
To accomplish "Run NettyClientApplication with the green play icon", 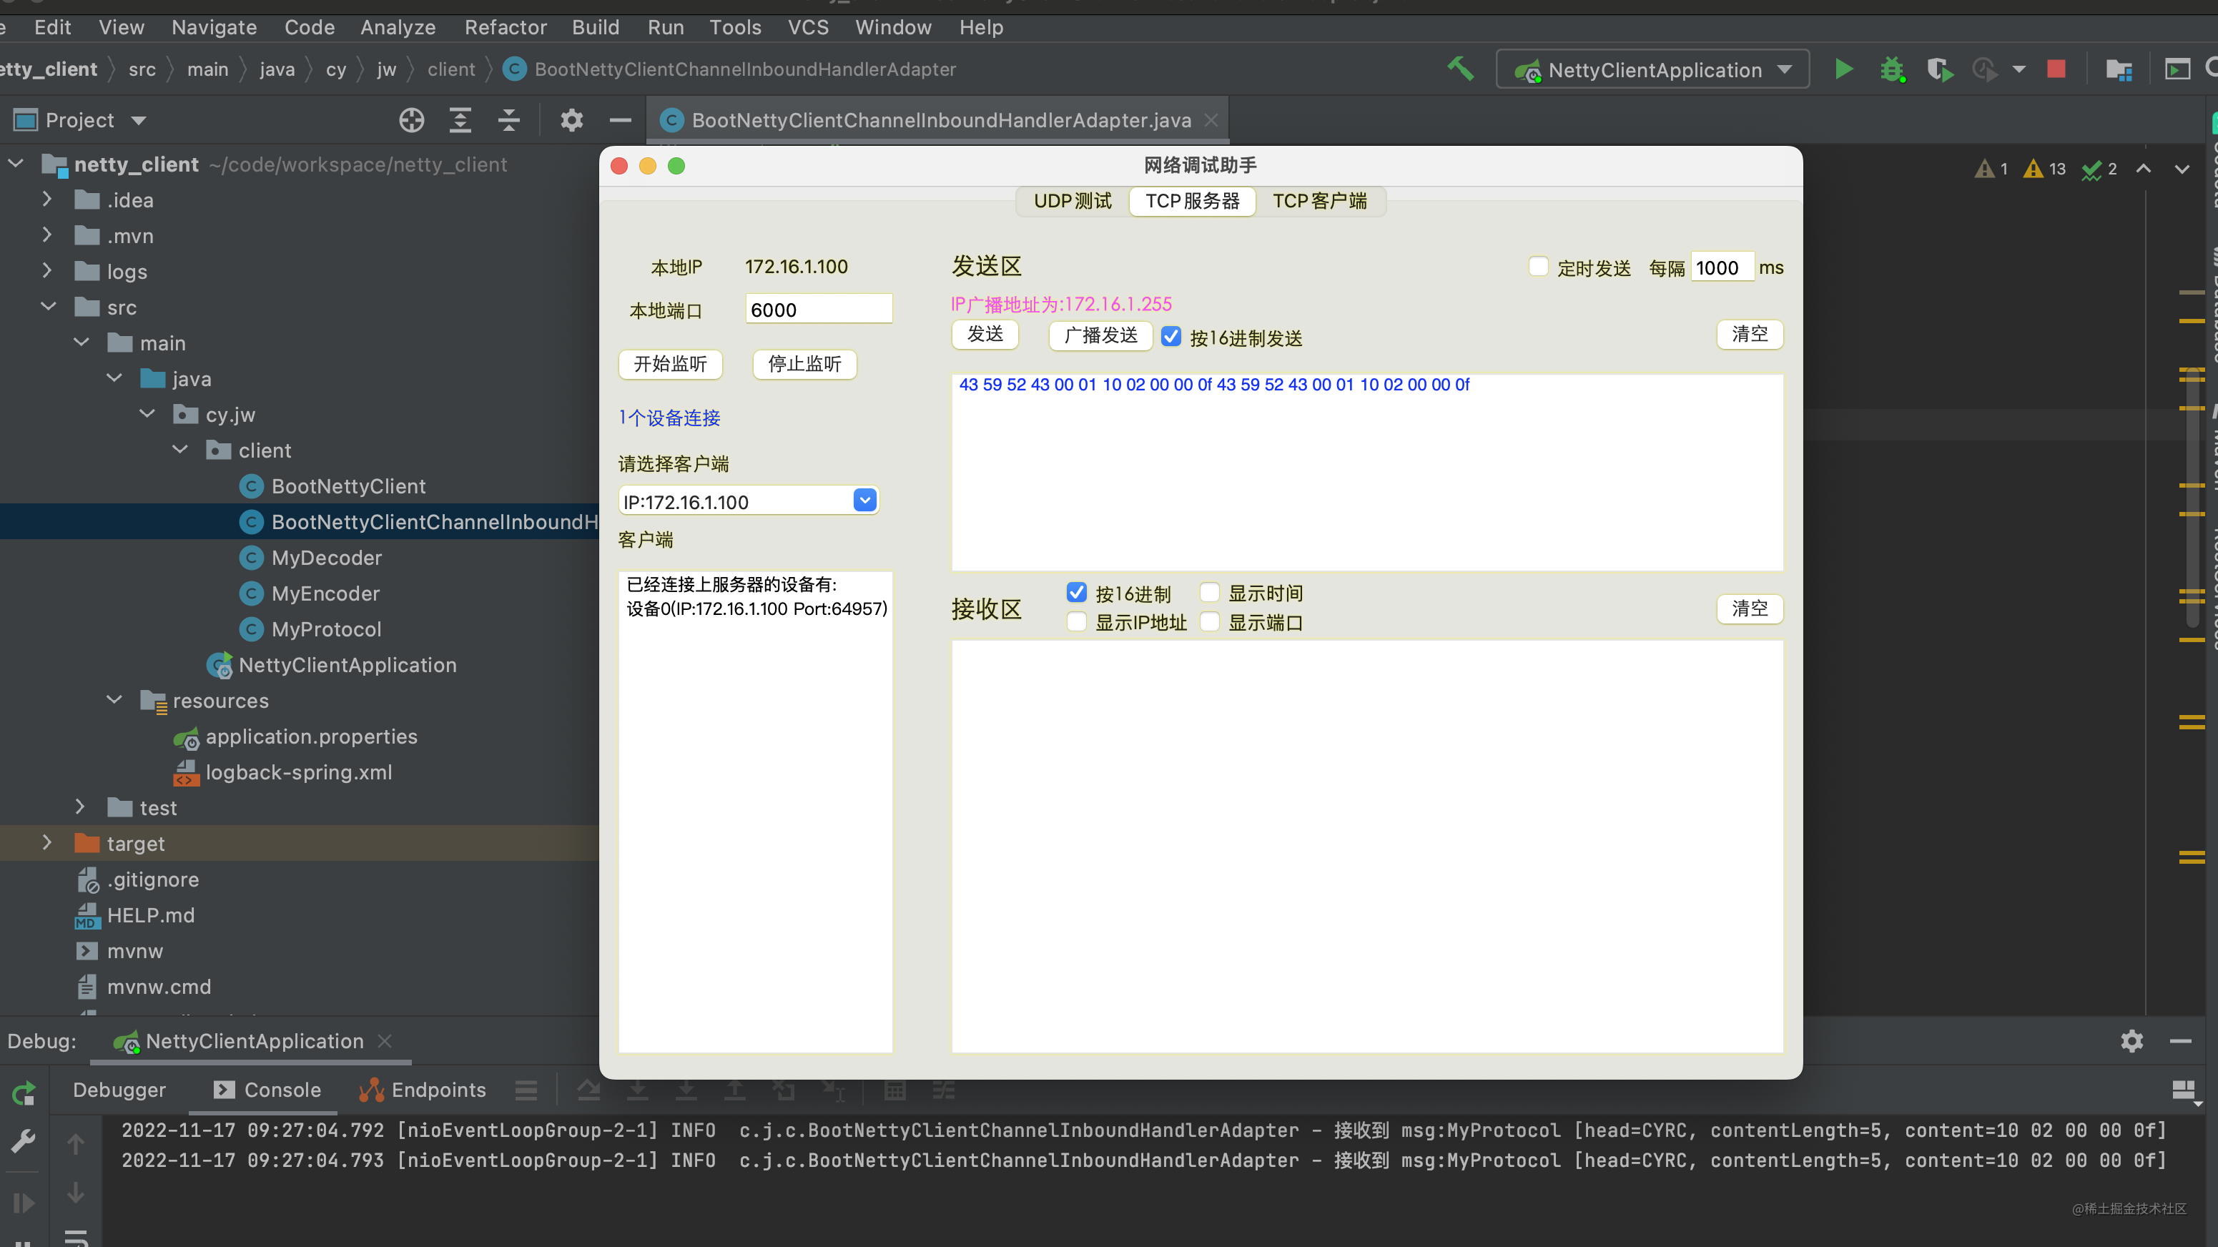I will pyautogui.click(x=1843, y=69).
